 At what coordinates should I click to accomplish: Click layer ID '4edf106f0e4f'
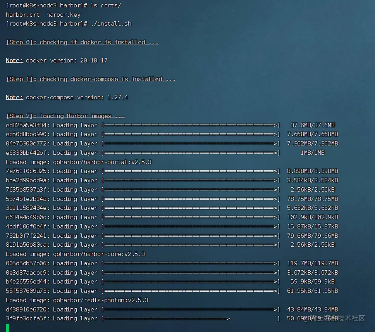tap(26, 227)
